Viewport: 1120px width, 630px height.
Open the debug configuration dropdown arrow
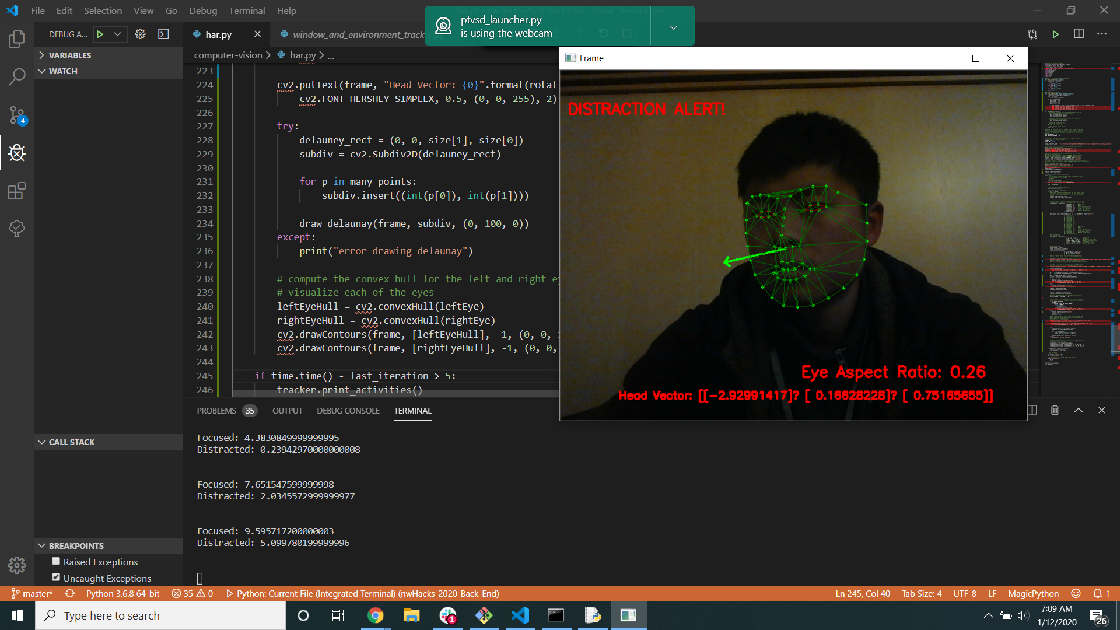tap(117, 34)
